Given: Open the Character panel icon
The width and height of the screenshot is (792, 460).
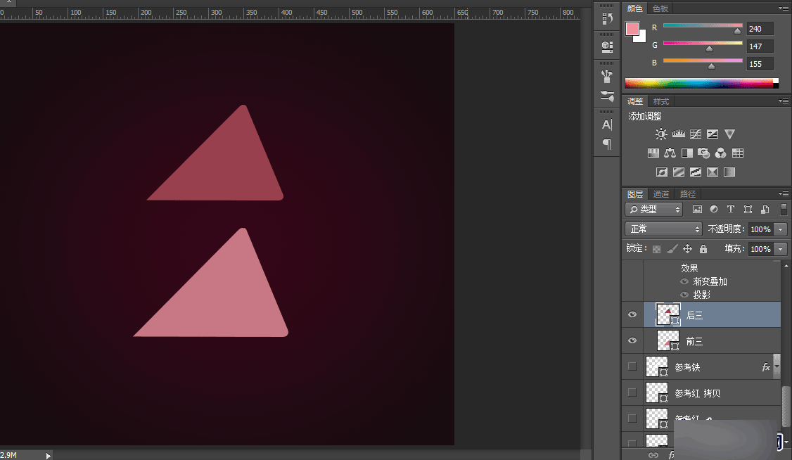Looking at the screenshot, I should 607,124.
